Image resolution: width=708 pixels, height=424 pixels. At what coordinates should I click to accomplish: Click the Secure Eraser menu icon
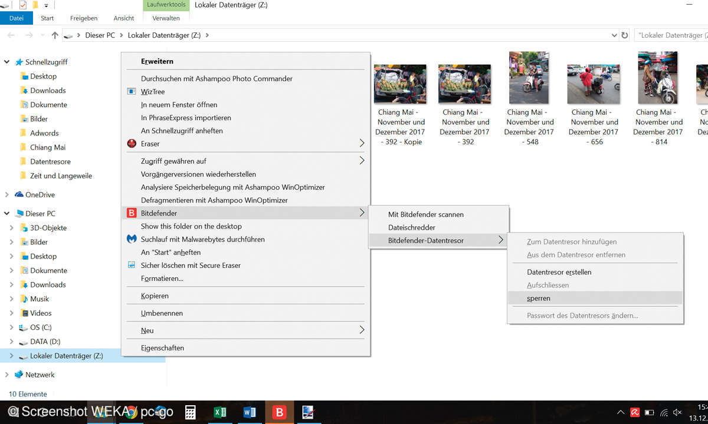click(x=132, y=265)
